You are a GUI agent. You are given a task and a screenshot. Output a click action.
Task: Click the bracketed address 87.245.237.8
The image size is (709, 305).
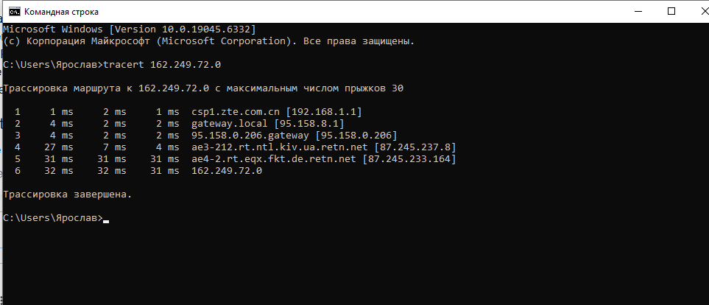[x=412, y=147]
